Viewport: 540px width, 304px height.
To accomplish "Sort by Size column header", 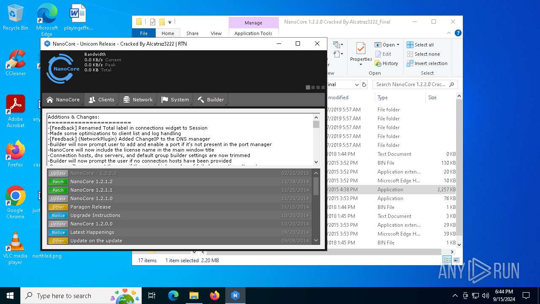I will tap(440, 98).
